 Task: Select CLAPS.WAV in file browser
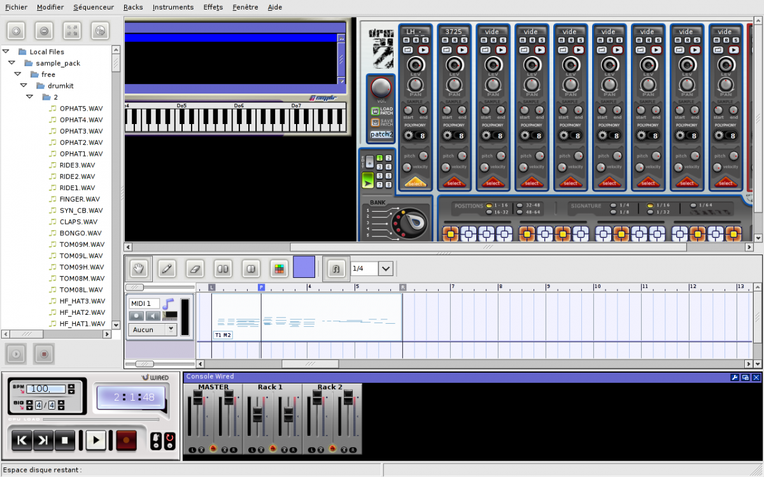pos(78,222)
